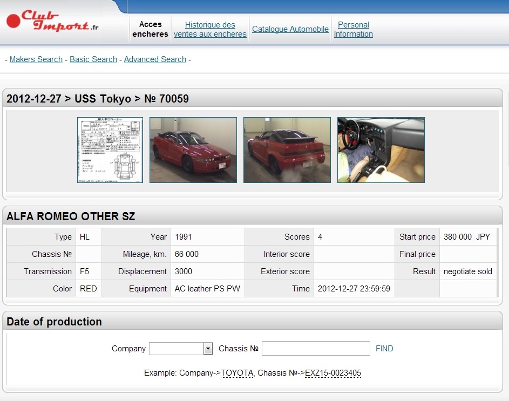Open Advanced Search link
Image resolution: width=509 pixels, height=401 pixels.
click(x=155, y=59)
